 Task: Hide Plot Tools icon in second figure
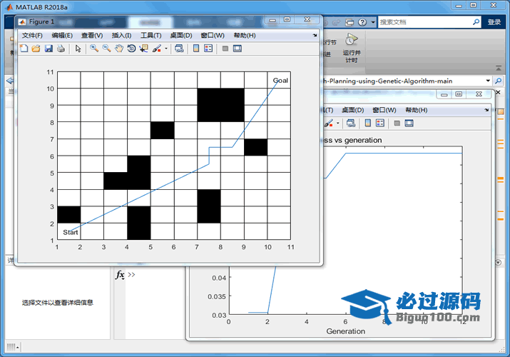click(397, 123)
